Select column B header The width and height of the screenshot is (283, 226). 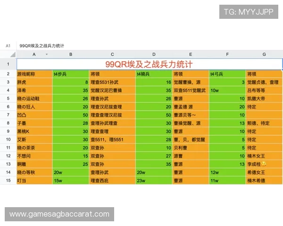71,54
